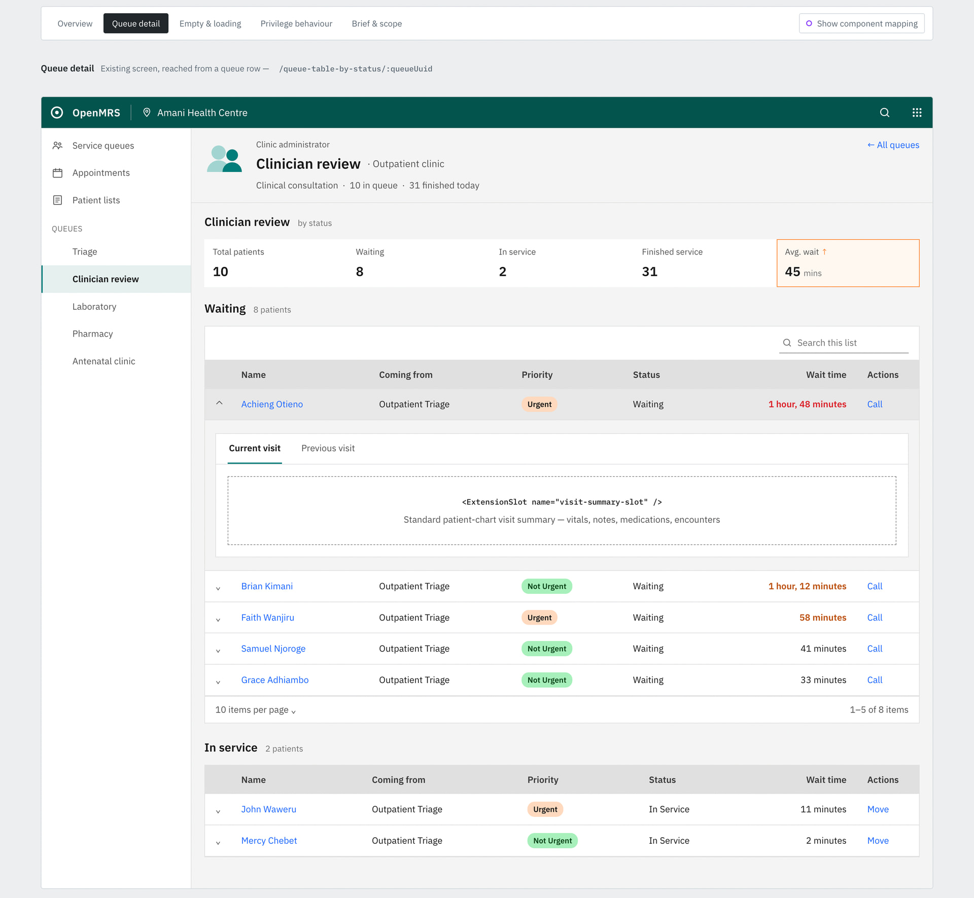Select the Triage queue
The height and width of the screenshot is (898, 974).
[116, 252]
